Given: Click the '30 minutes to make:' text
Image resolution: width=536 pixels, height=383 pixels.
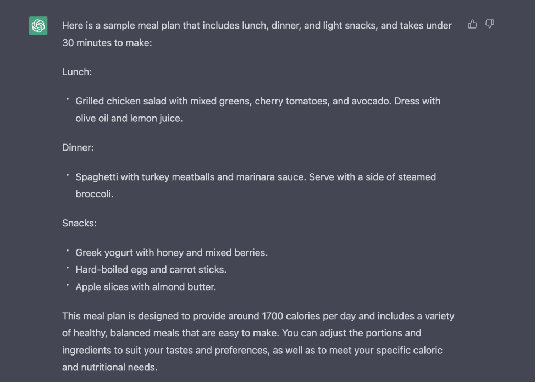Looking at the screenshot, I should (x=107, y=42).
